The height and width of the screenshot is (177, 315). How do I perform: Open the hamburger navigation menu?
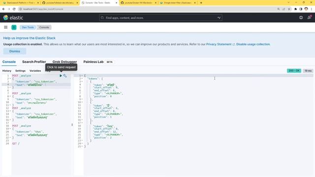point(5,28)
